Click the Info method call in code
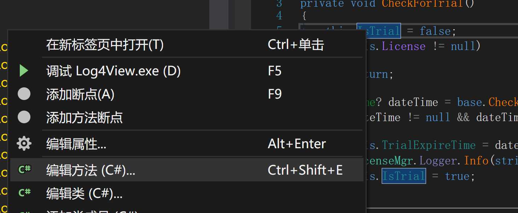The height and width of the screenshot is (213, 518). (476, 161)
